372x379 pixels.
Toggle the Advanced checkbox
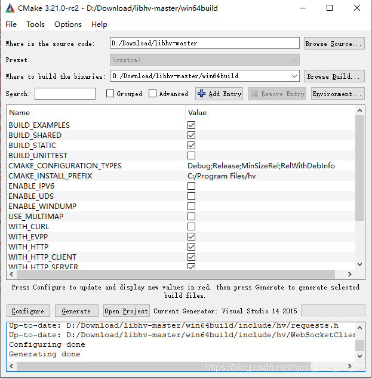(152, 94)
